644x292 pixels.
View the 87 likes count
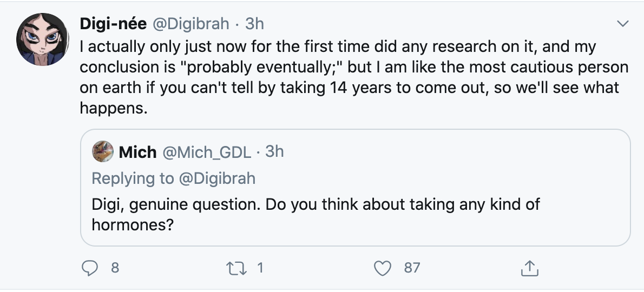(x=412, y=268)
